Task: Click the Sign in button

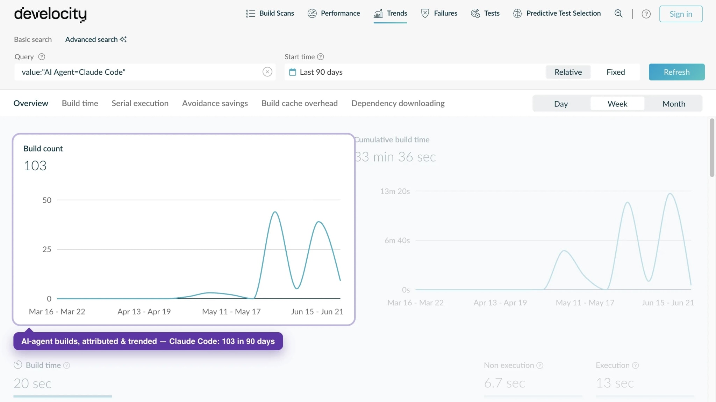Action: tap(681, 14)
